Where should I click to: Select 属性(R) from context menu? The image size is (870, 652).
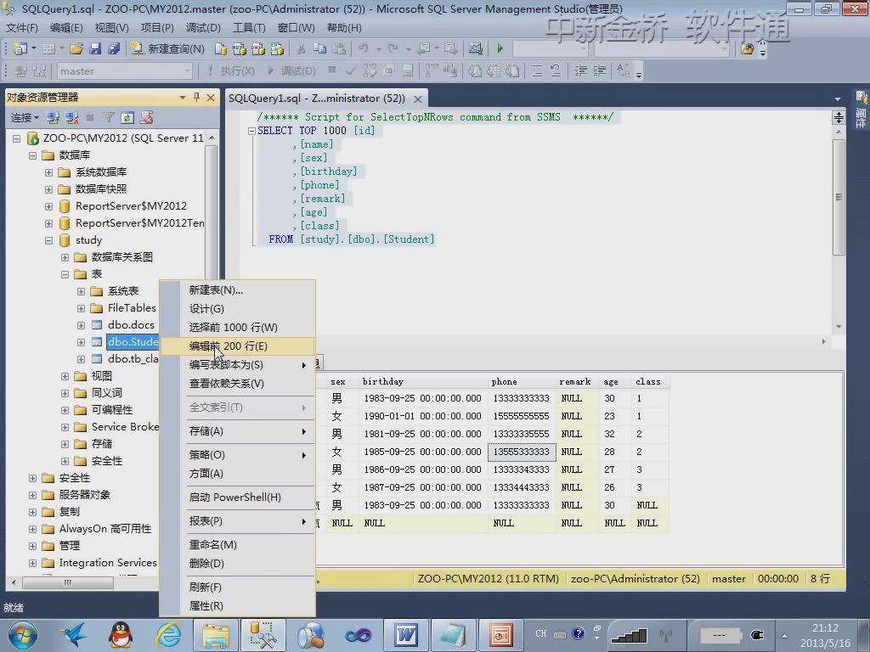coord(238,606)
